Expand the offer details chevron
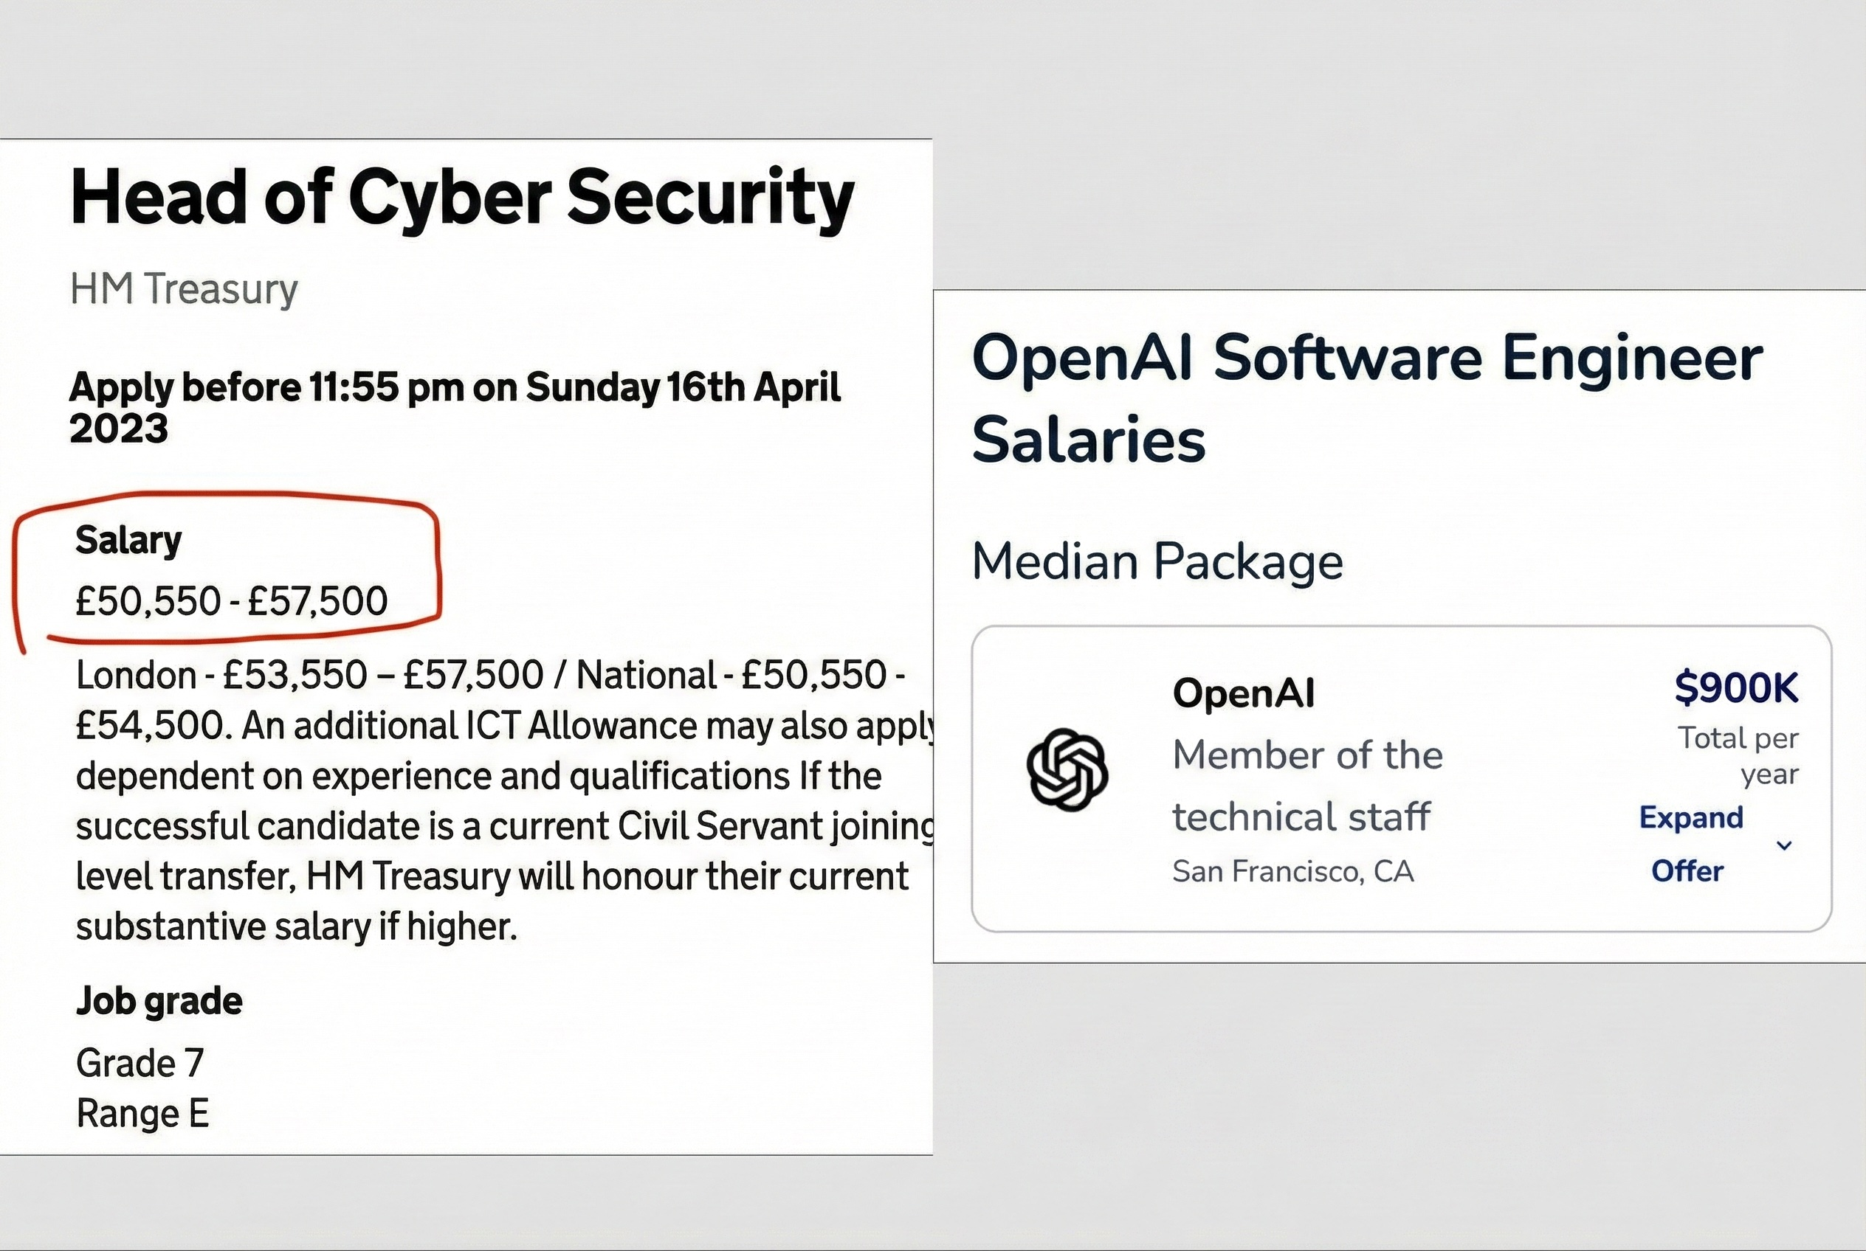This screenshot has width=1866, height=1251. pos(1784,845)
